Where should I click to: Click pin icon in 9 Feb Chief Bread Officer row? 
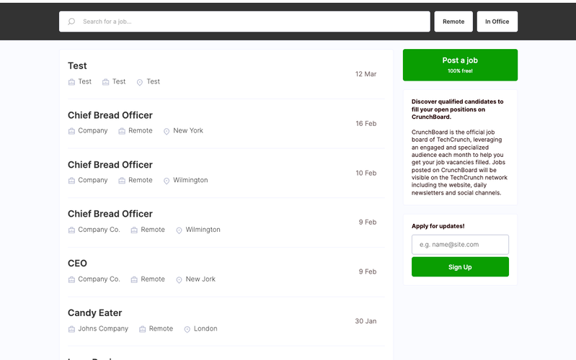click(x=179, y=230)
